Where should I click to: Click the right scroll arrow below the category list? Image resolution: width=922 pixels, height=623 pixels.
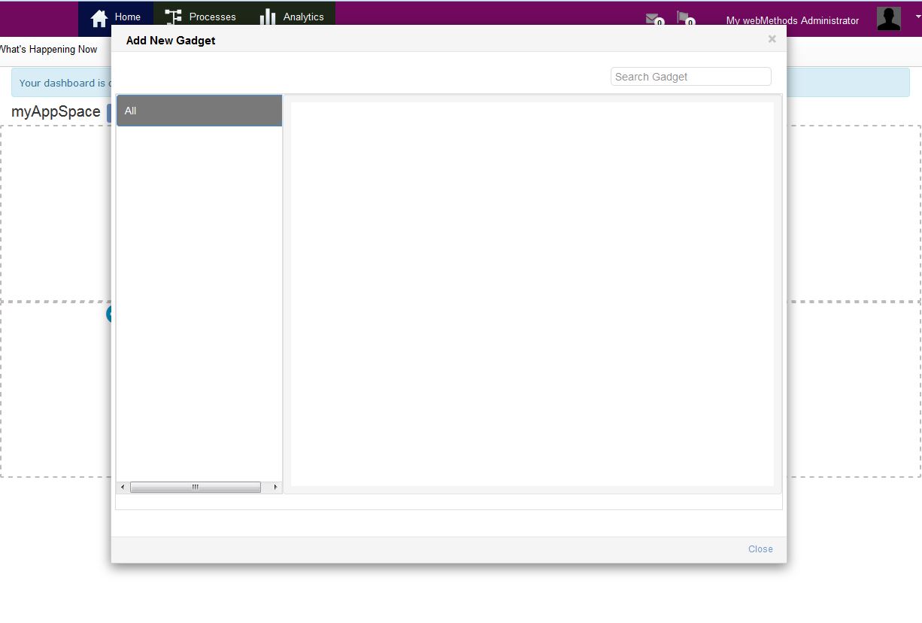(x=274, y=487)
